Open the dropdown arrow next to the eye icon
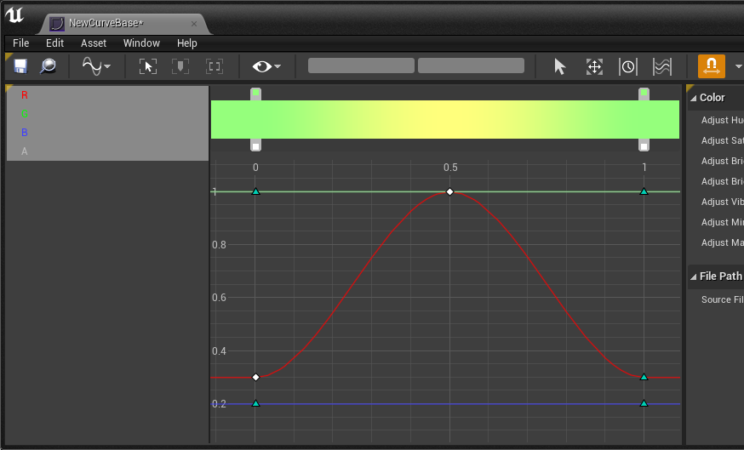The image size is (744, 450). tap(278, 66)
